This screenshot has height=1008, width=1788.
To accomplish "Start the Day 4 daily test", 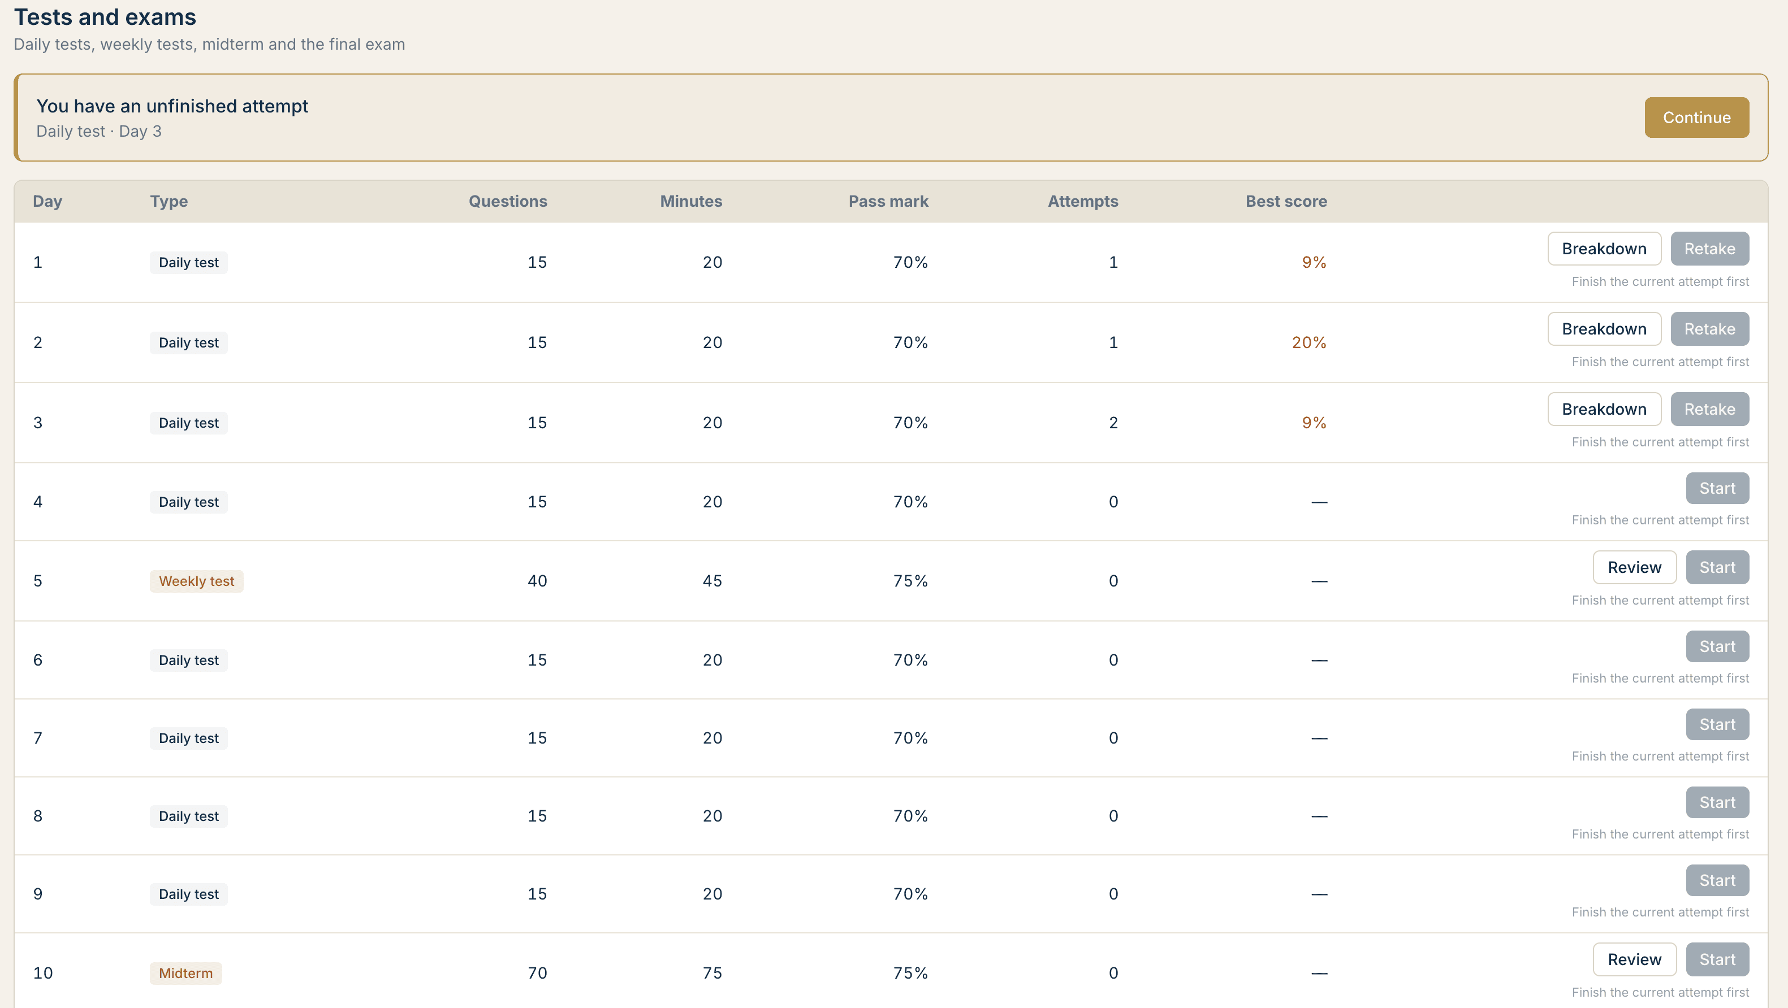I will [x=1717, y=488].
